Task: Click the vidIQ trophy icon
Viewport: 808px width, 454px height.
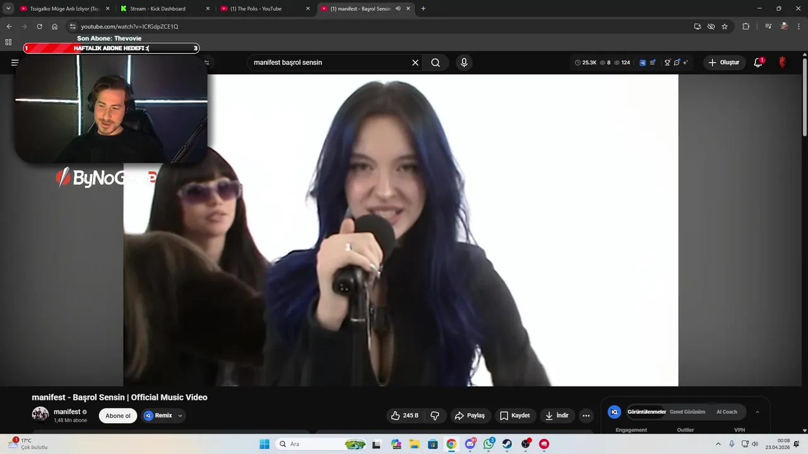Action: click(667, 62)
